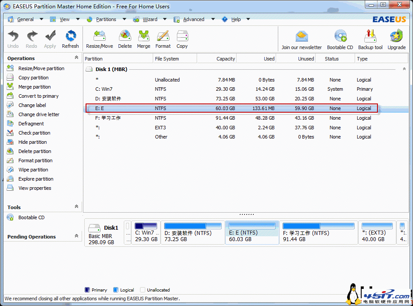Collapse the Pending Operations panel
Image resolution: width=413 pixels, height=306 pixels.
coord(76,236)
